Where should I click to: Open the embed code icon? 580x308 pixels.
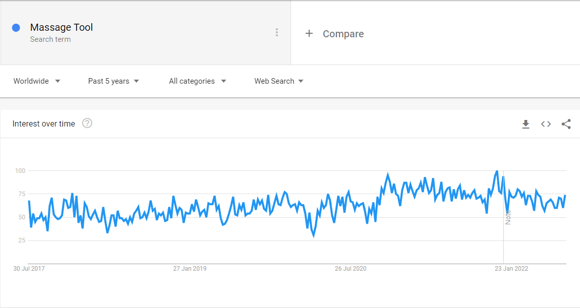tap(546, 124)
